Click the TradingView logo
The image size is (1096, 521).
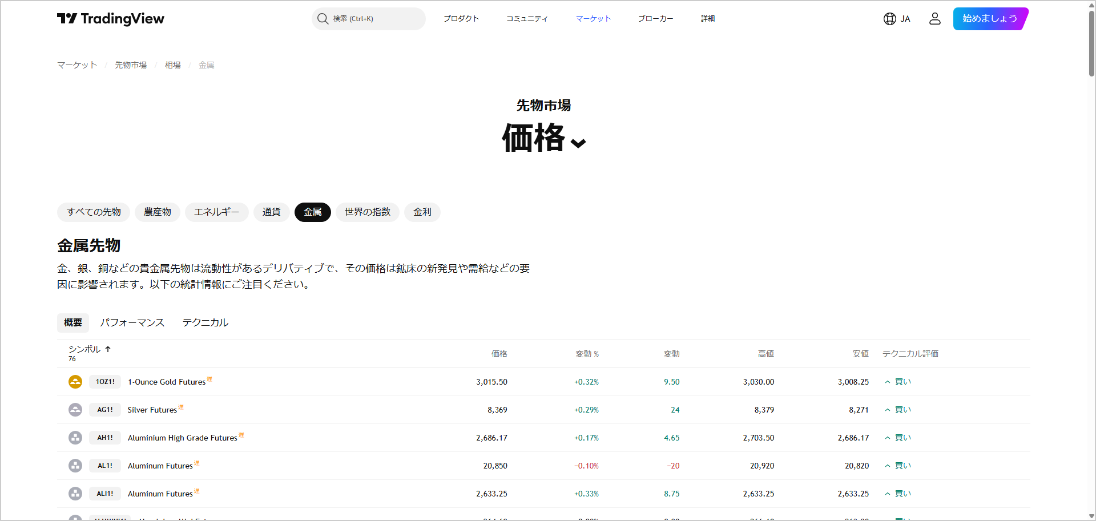point(110,19)
